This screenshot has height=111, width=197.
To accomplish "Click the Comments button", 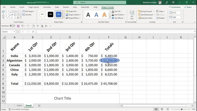I will click(175, 7).
